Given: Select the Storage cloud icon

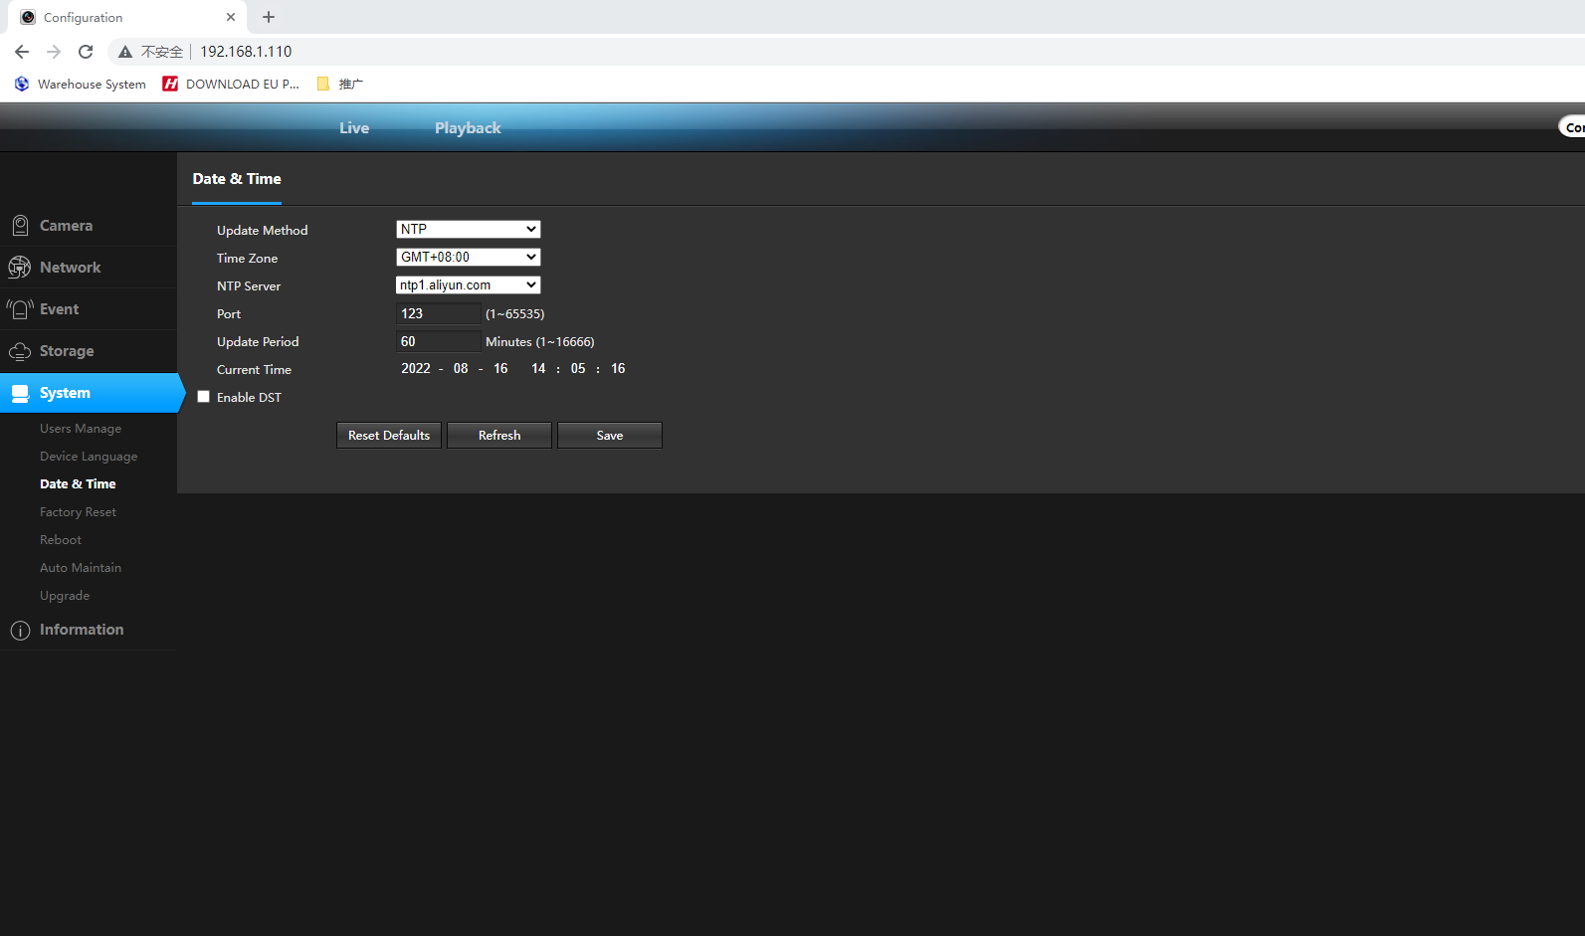Looking at the screenshot, I should (20, 351).
